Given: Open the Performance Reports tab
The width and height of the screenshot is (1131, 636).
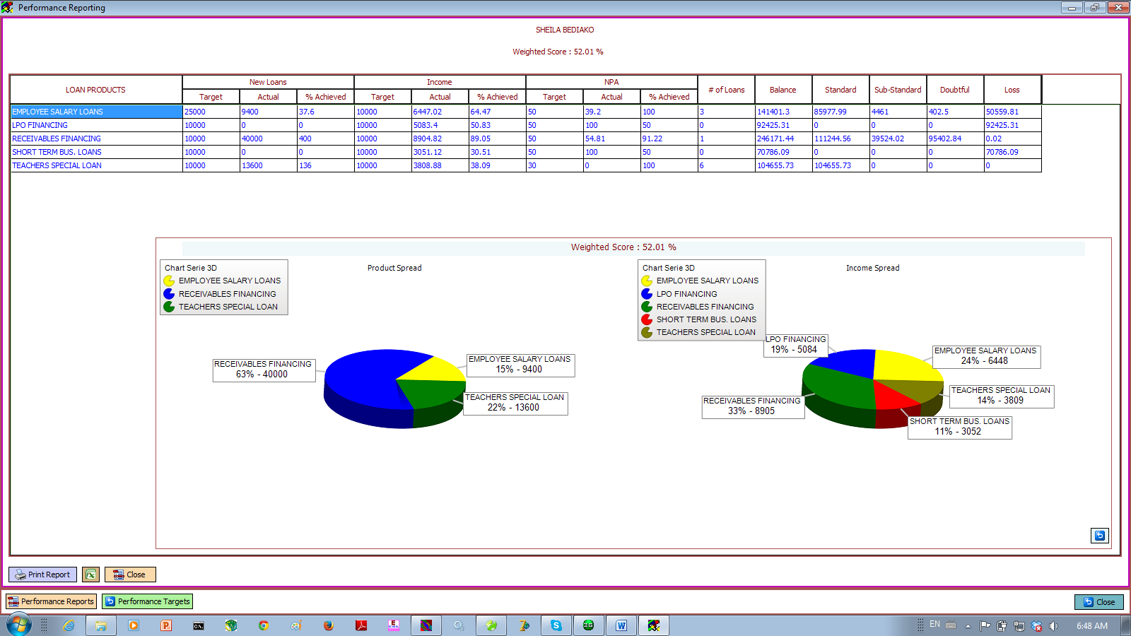Looking at the screenshot, I should tap(51, 601).
